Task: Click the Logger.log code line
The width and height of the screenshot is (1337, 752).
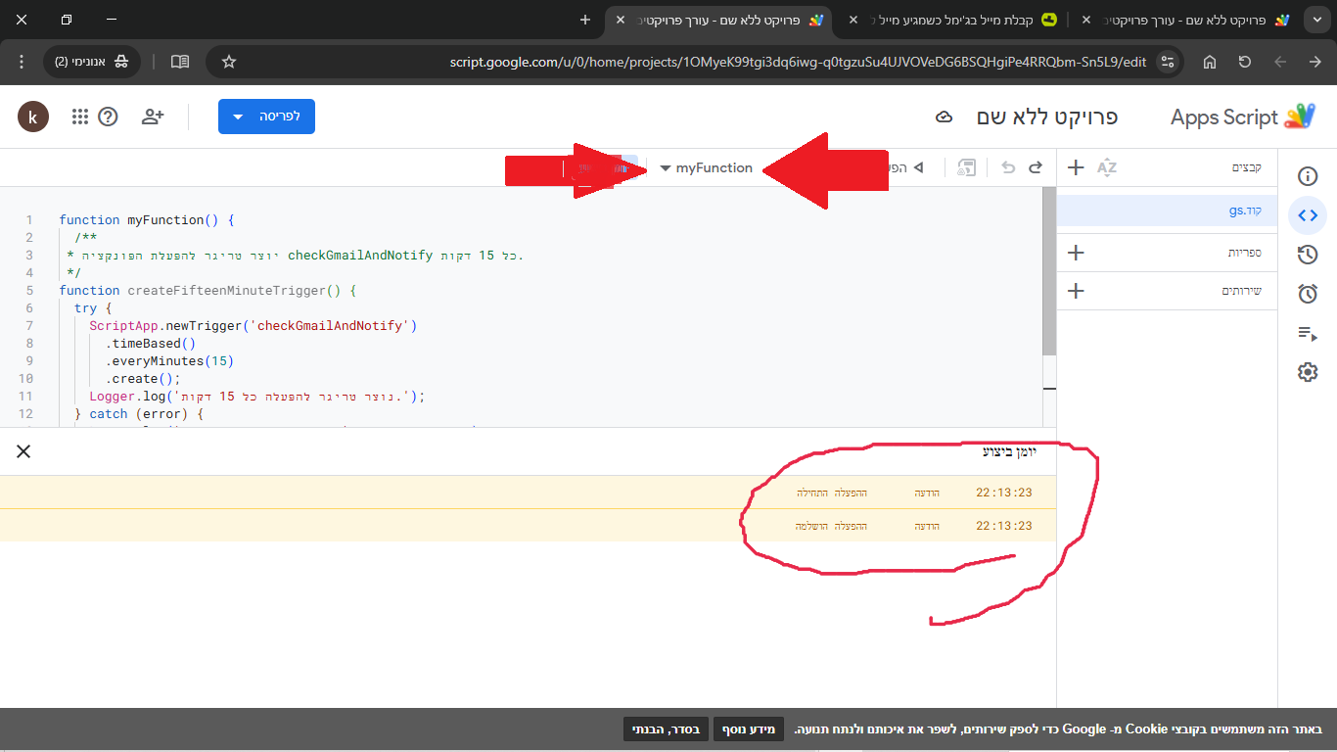Action: [x=258, y=397]
